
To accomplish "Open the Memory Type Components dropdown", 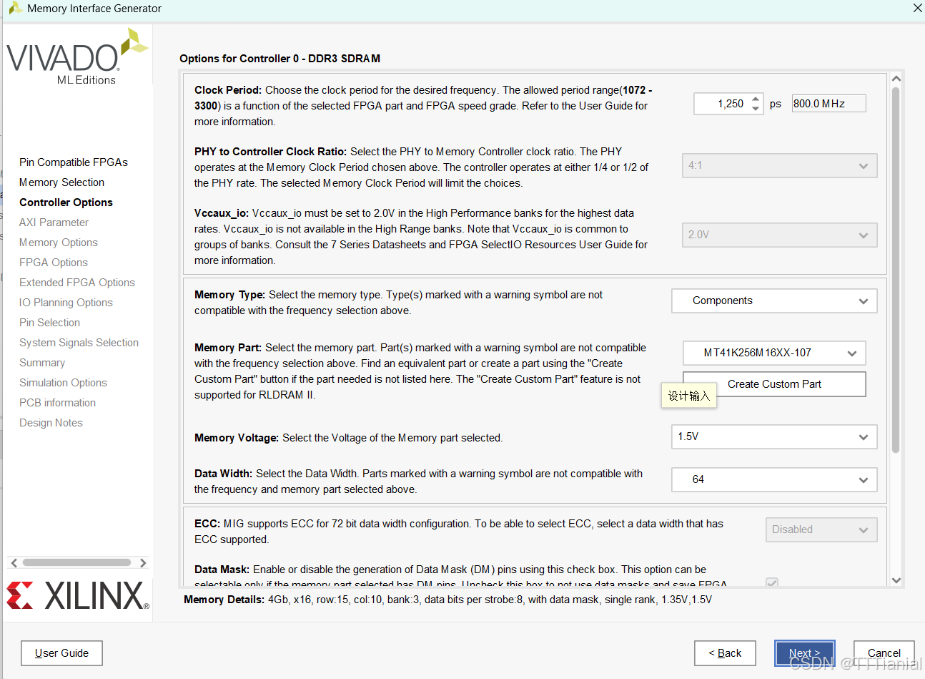I will pyautogui.click(x=774, y=301).
